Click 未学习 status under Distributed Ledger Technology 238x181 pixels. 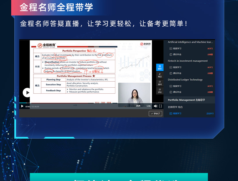click(210, 86)
